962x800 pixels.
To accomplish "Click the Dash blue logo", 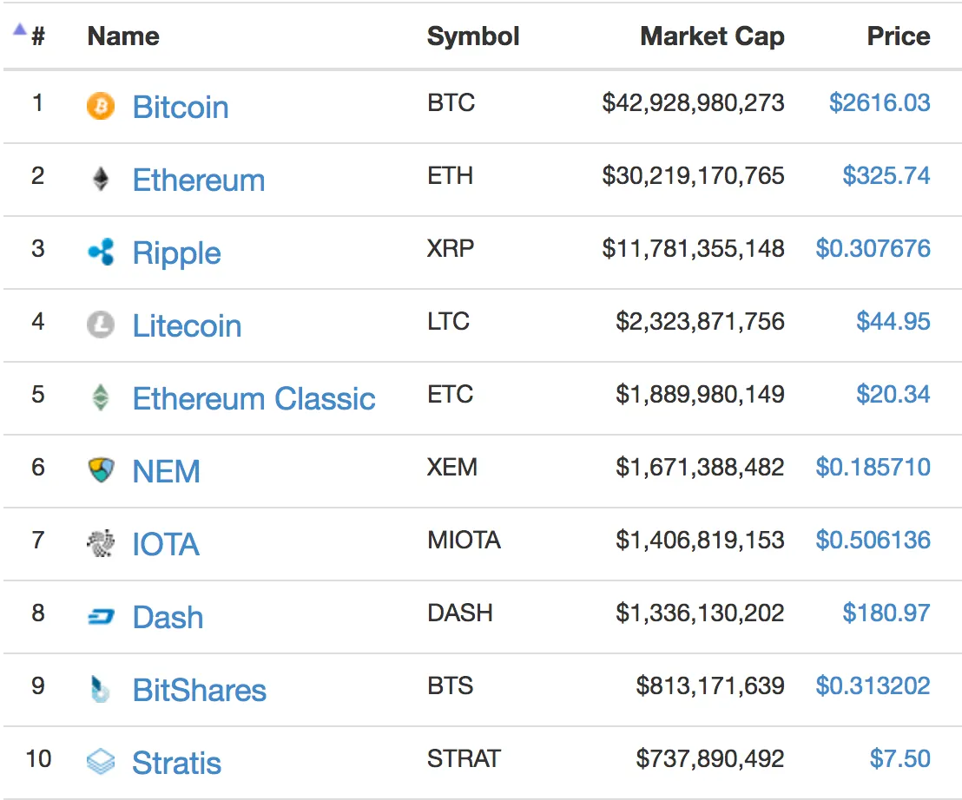I will click(101, 616).
